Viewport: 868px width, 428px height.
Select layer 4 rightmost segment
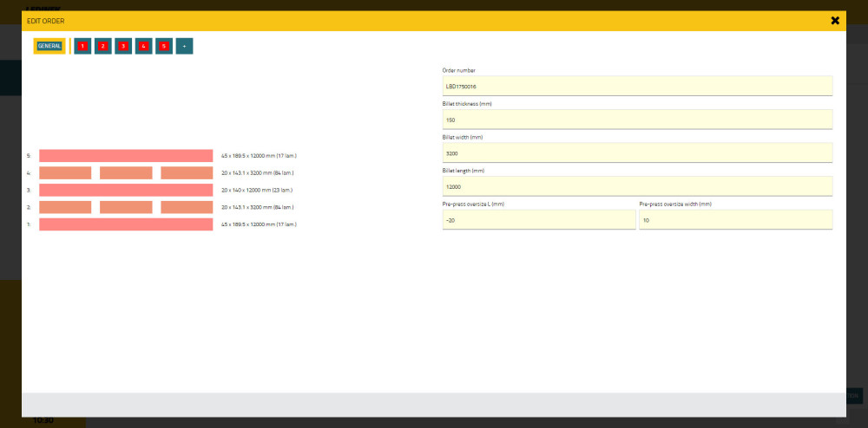(x=187, y=173)
